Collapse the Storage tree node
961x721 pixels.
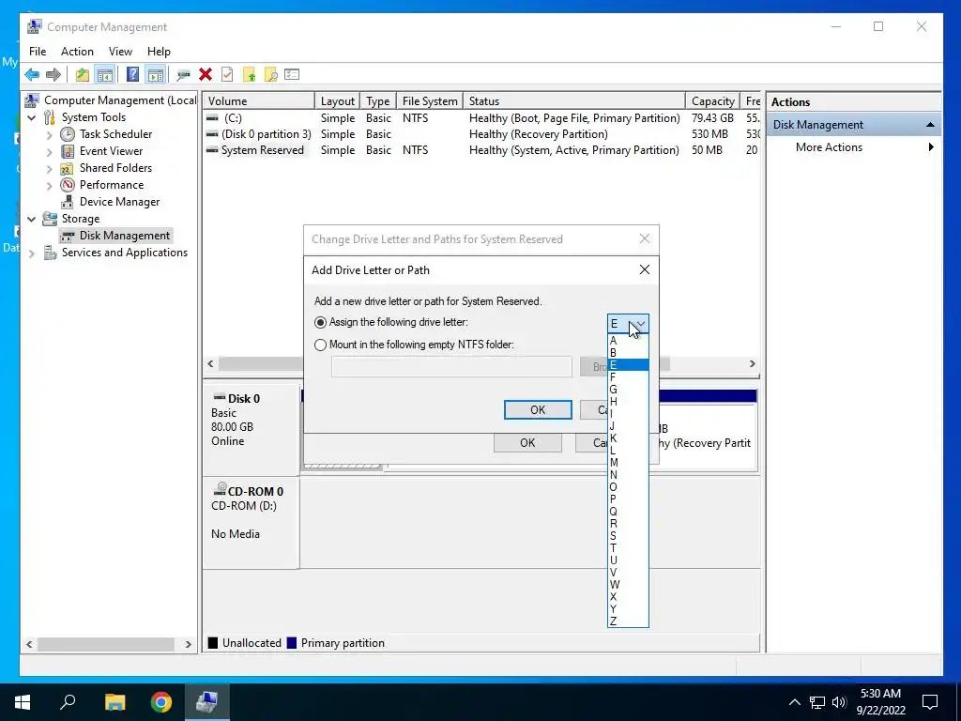[x=32, y=219]
